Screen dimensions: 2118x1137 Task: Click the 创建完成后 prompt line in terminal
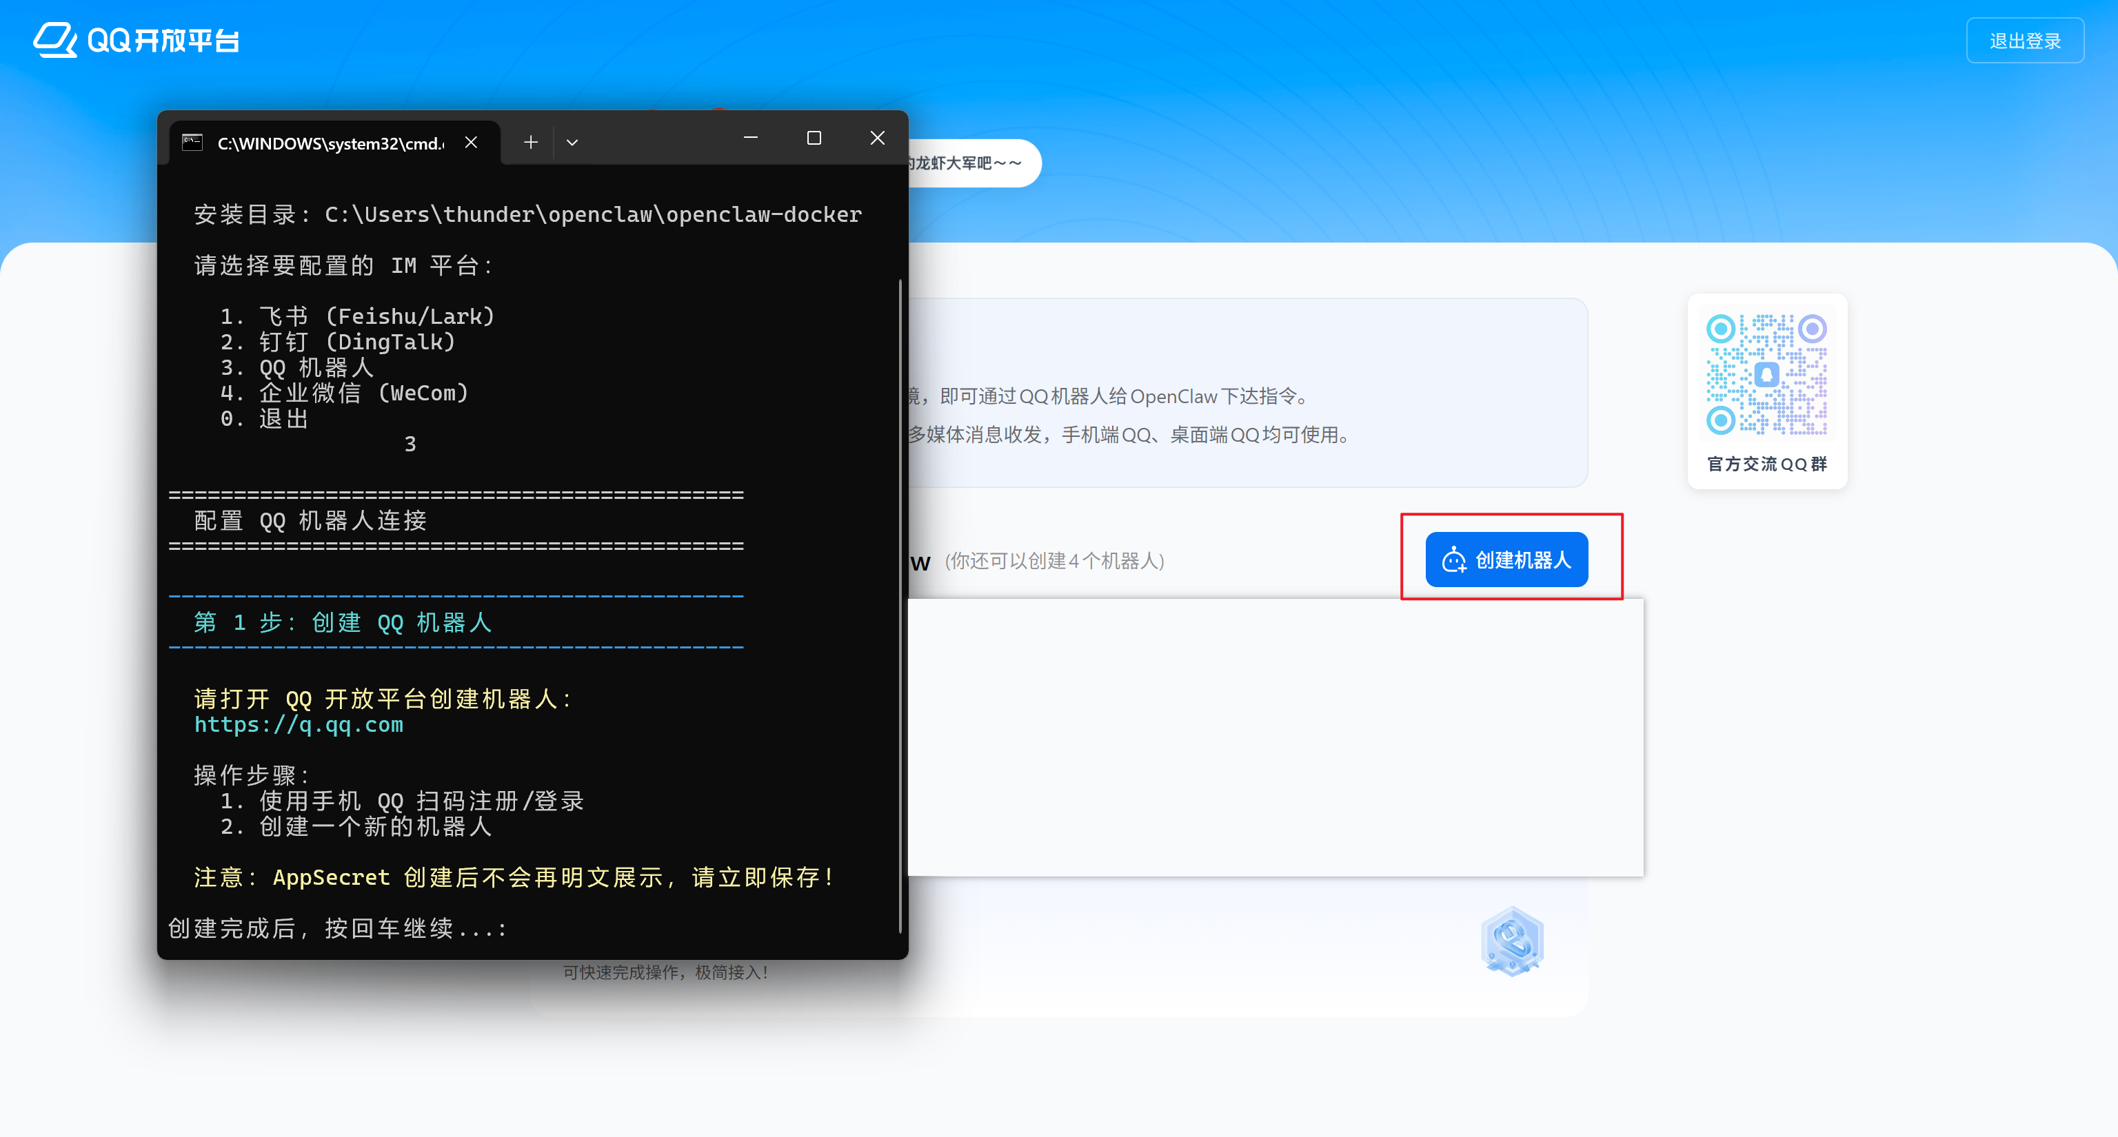(337, 928)
